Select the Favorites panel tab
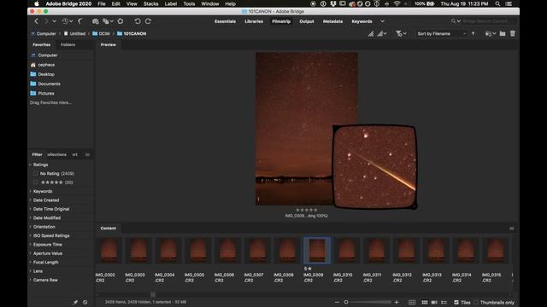This screenshot has width=547, height=307. (x=42, y=44)
